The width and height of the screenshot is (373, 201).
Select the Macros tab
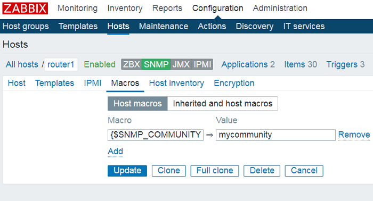point(125,83)
